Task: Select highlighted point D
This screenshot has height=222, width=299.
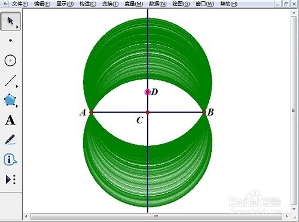Action: [148, 92]
